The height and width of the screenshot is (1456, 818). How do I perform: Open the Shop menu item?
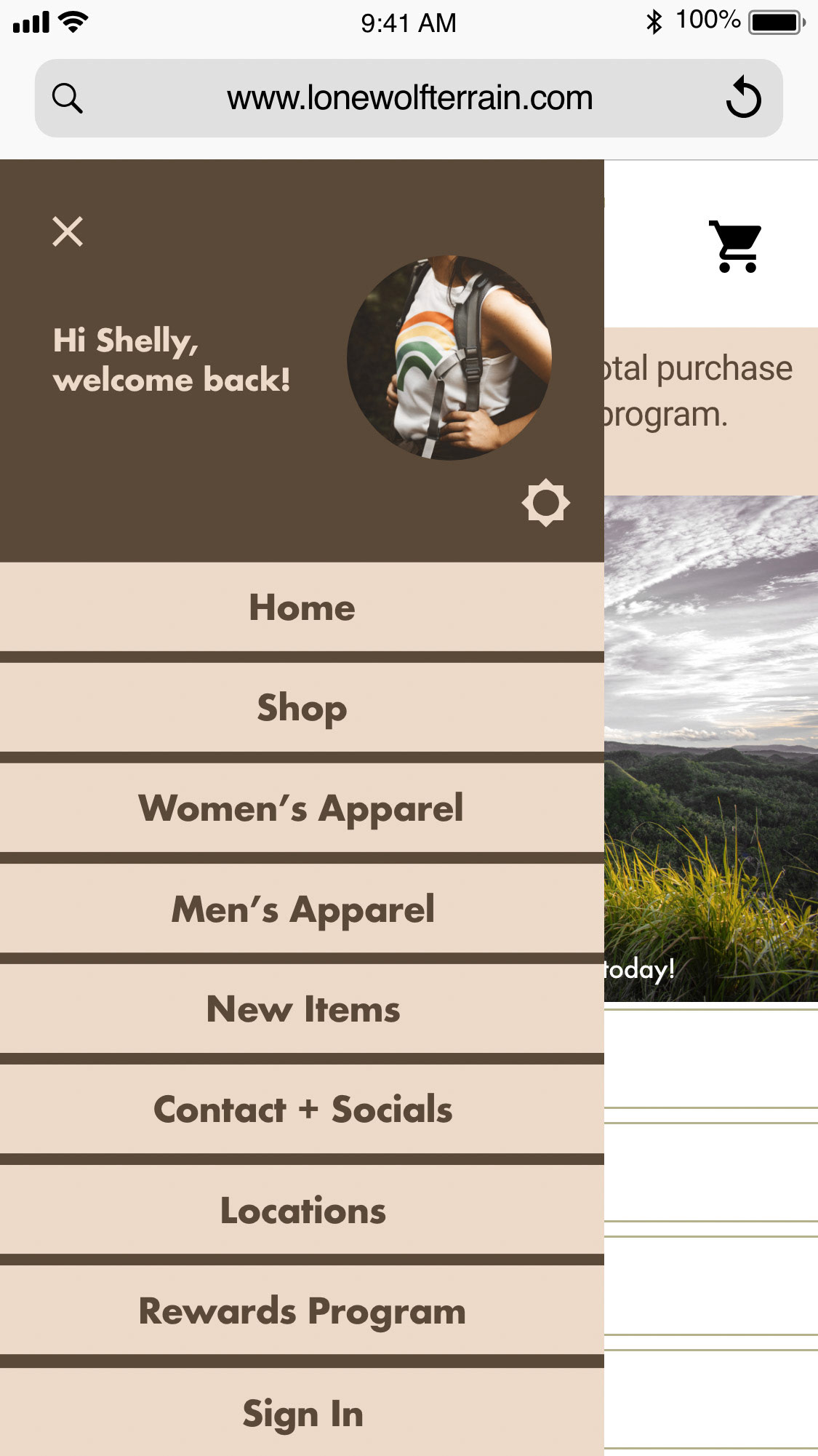point(302,707)
